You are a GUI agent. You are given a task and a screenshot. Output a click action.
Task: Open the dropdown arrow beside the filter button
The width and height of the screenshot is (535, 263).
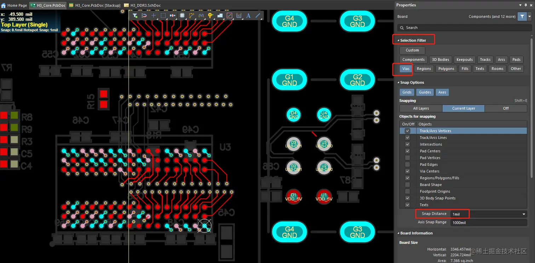tap(529, 17)
